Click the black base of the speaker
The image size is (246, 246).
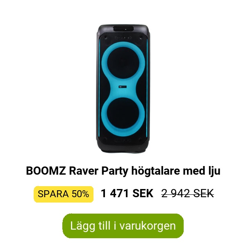click(x=123, y=148)
